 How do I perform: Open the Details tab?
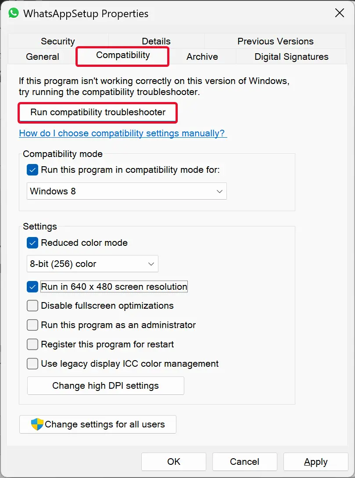pos(156,41)
